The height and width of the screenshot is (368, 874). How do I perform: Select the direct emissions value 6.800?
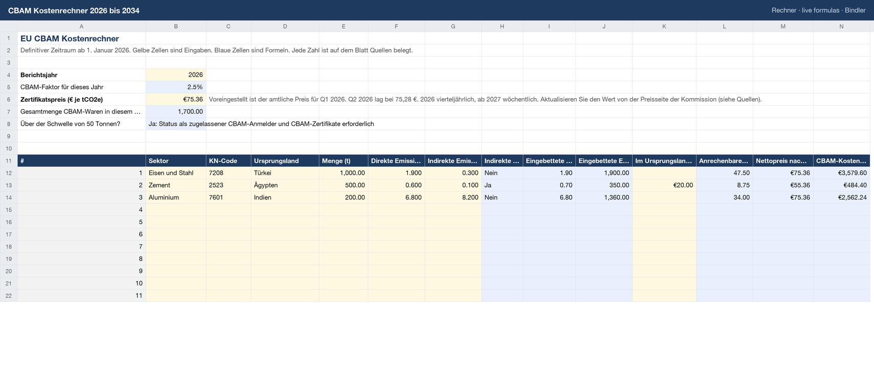pyautogui.click(x=396, y=197)
